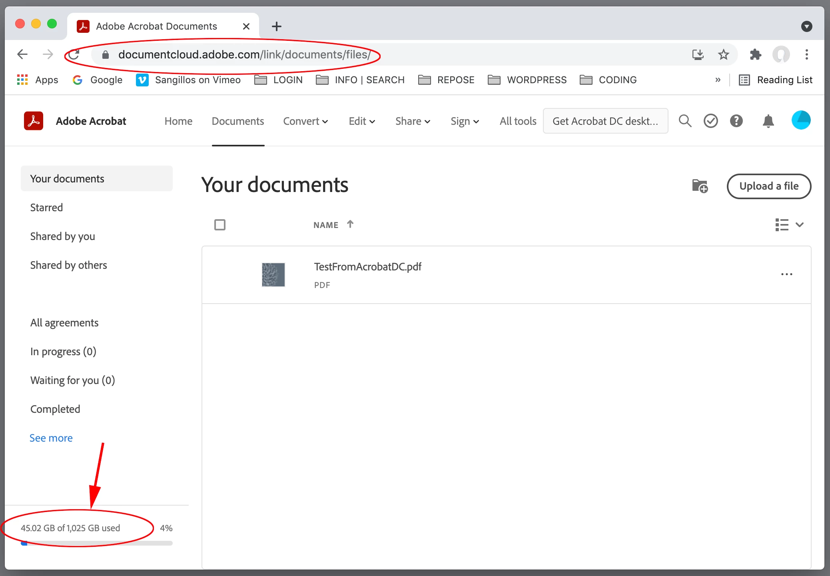Viewport: 830px width, 576px height.
Task: Open the help question mark icon
Action: 736,121
